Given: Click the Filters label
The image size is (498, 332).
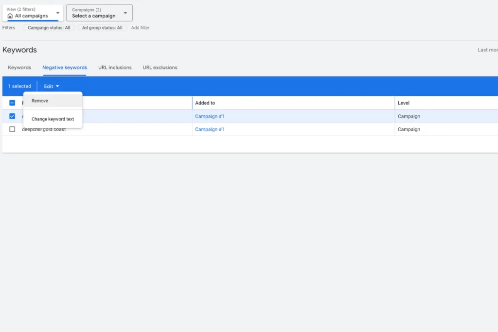Looking at the screenshot, I should (9, 28).
